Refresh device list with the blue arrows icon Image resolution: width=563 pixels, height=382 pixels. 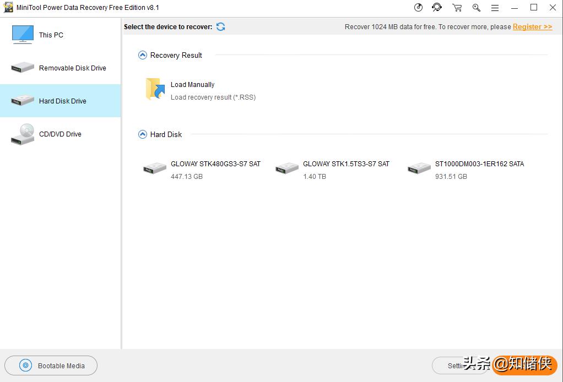click(x=220, y=26)
